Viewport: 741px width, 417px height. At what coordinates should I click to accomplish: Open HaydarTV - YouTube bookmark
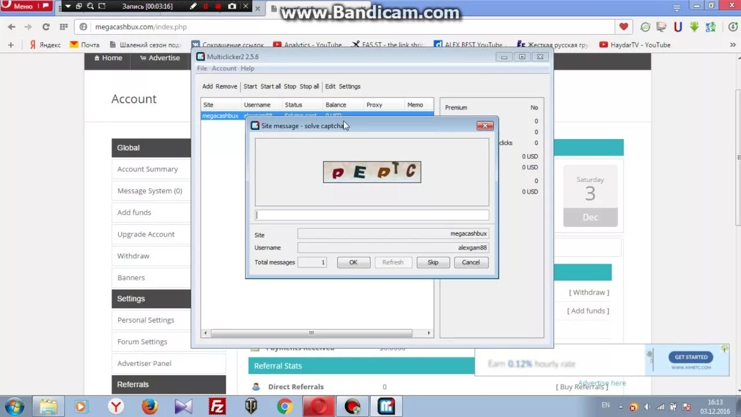pos(635,45)
